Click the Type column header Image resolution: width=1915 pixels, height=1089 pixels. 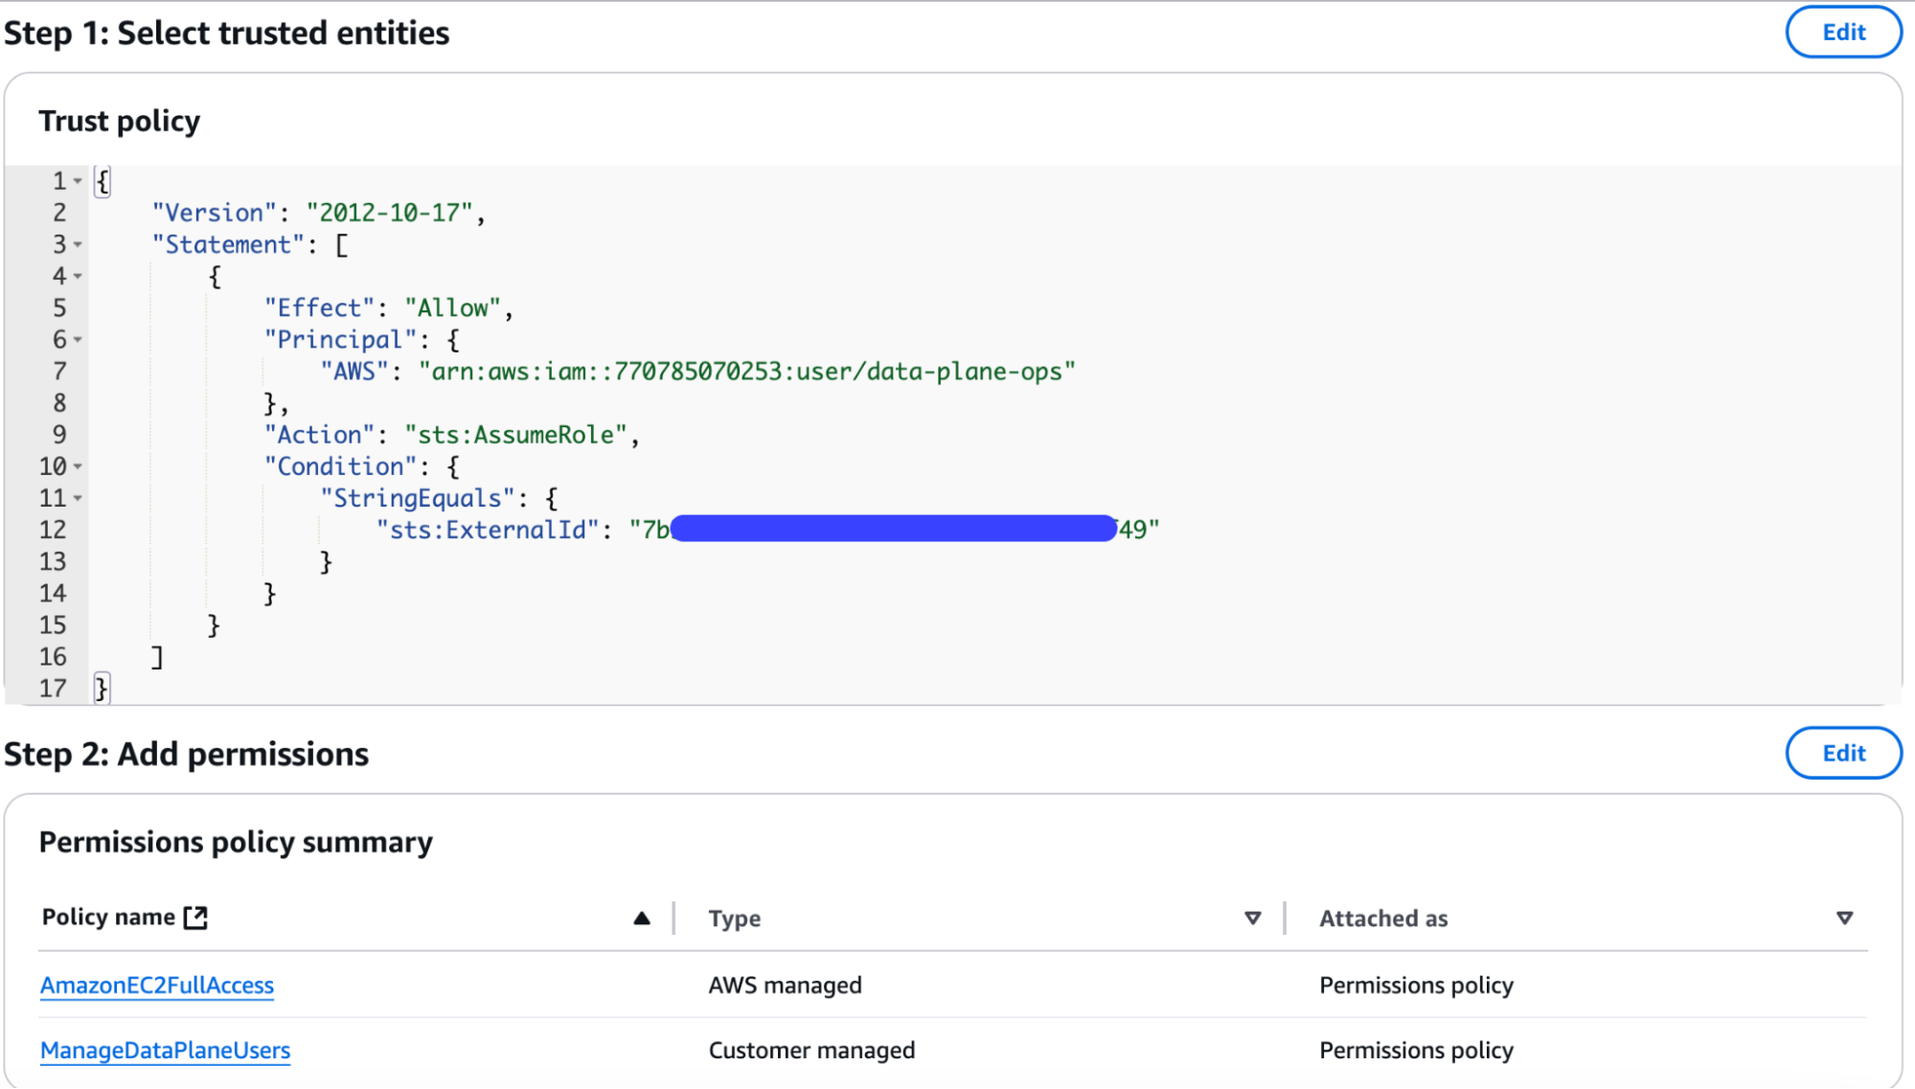tap(734, 918)
